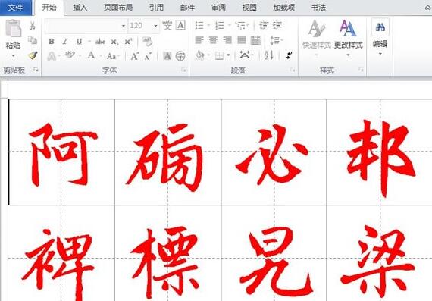
Task: Open the 粘贴 paste options dropdown arrow
Action: click(x=13, y=56)
